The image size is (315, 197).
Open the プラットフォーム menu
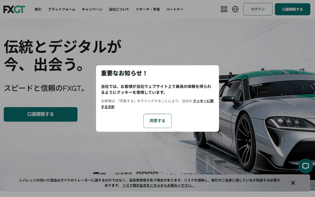click(62, 9)
